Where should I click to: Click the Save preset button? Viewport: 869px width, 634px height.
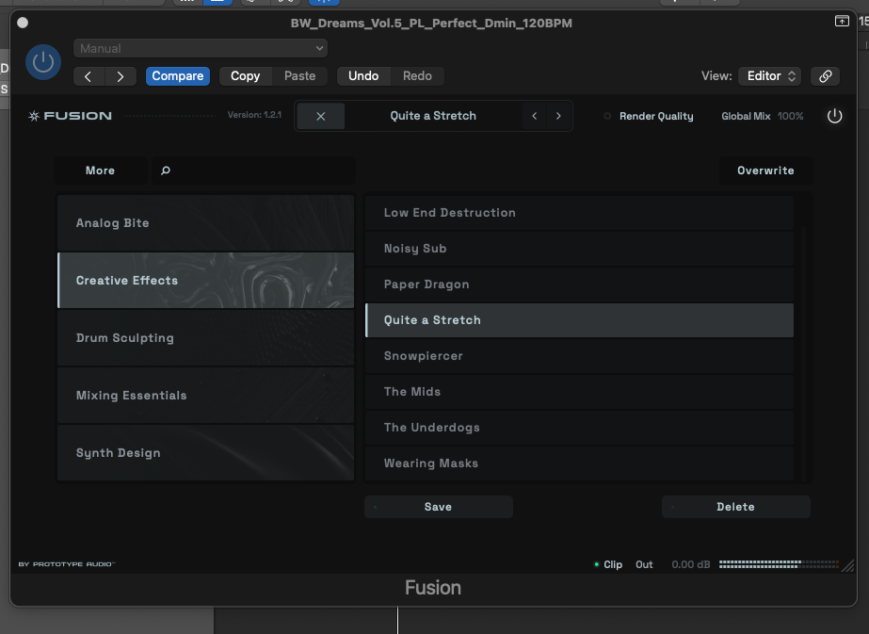438,507
